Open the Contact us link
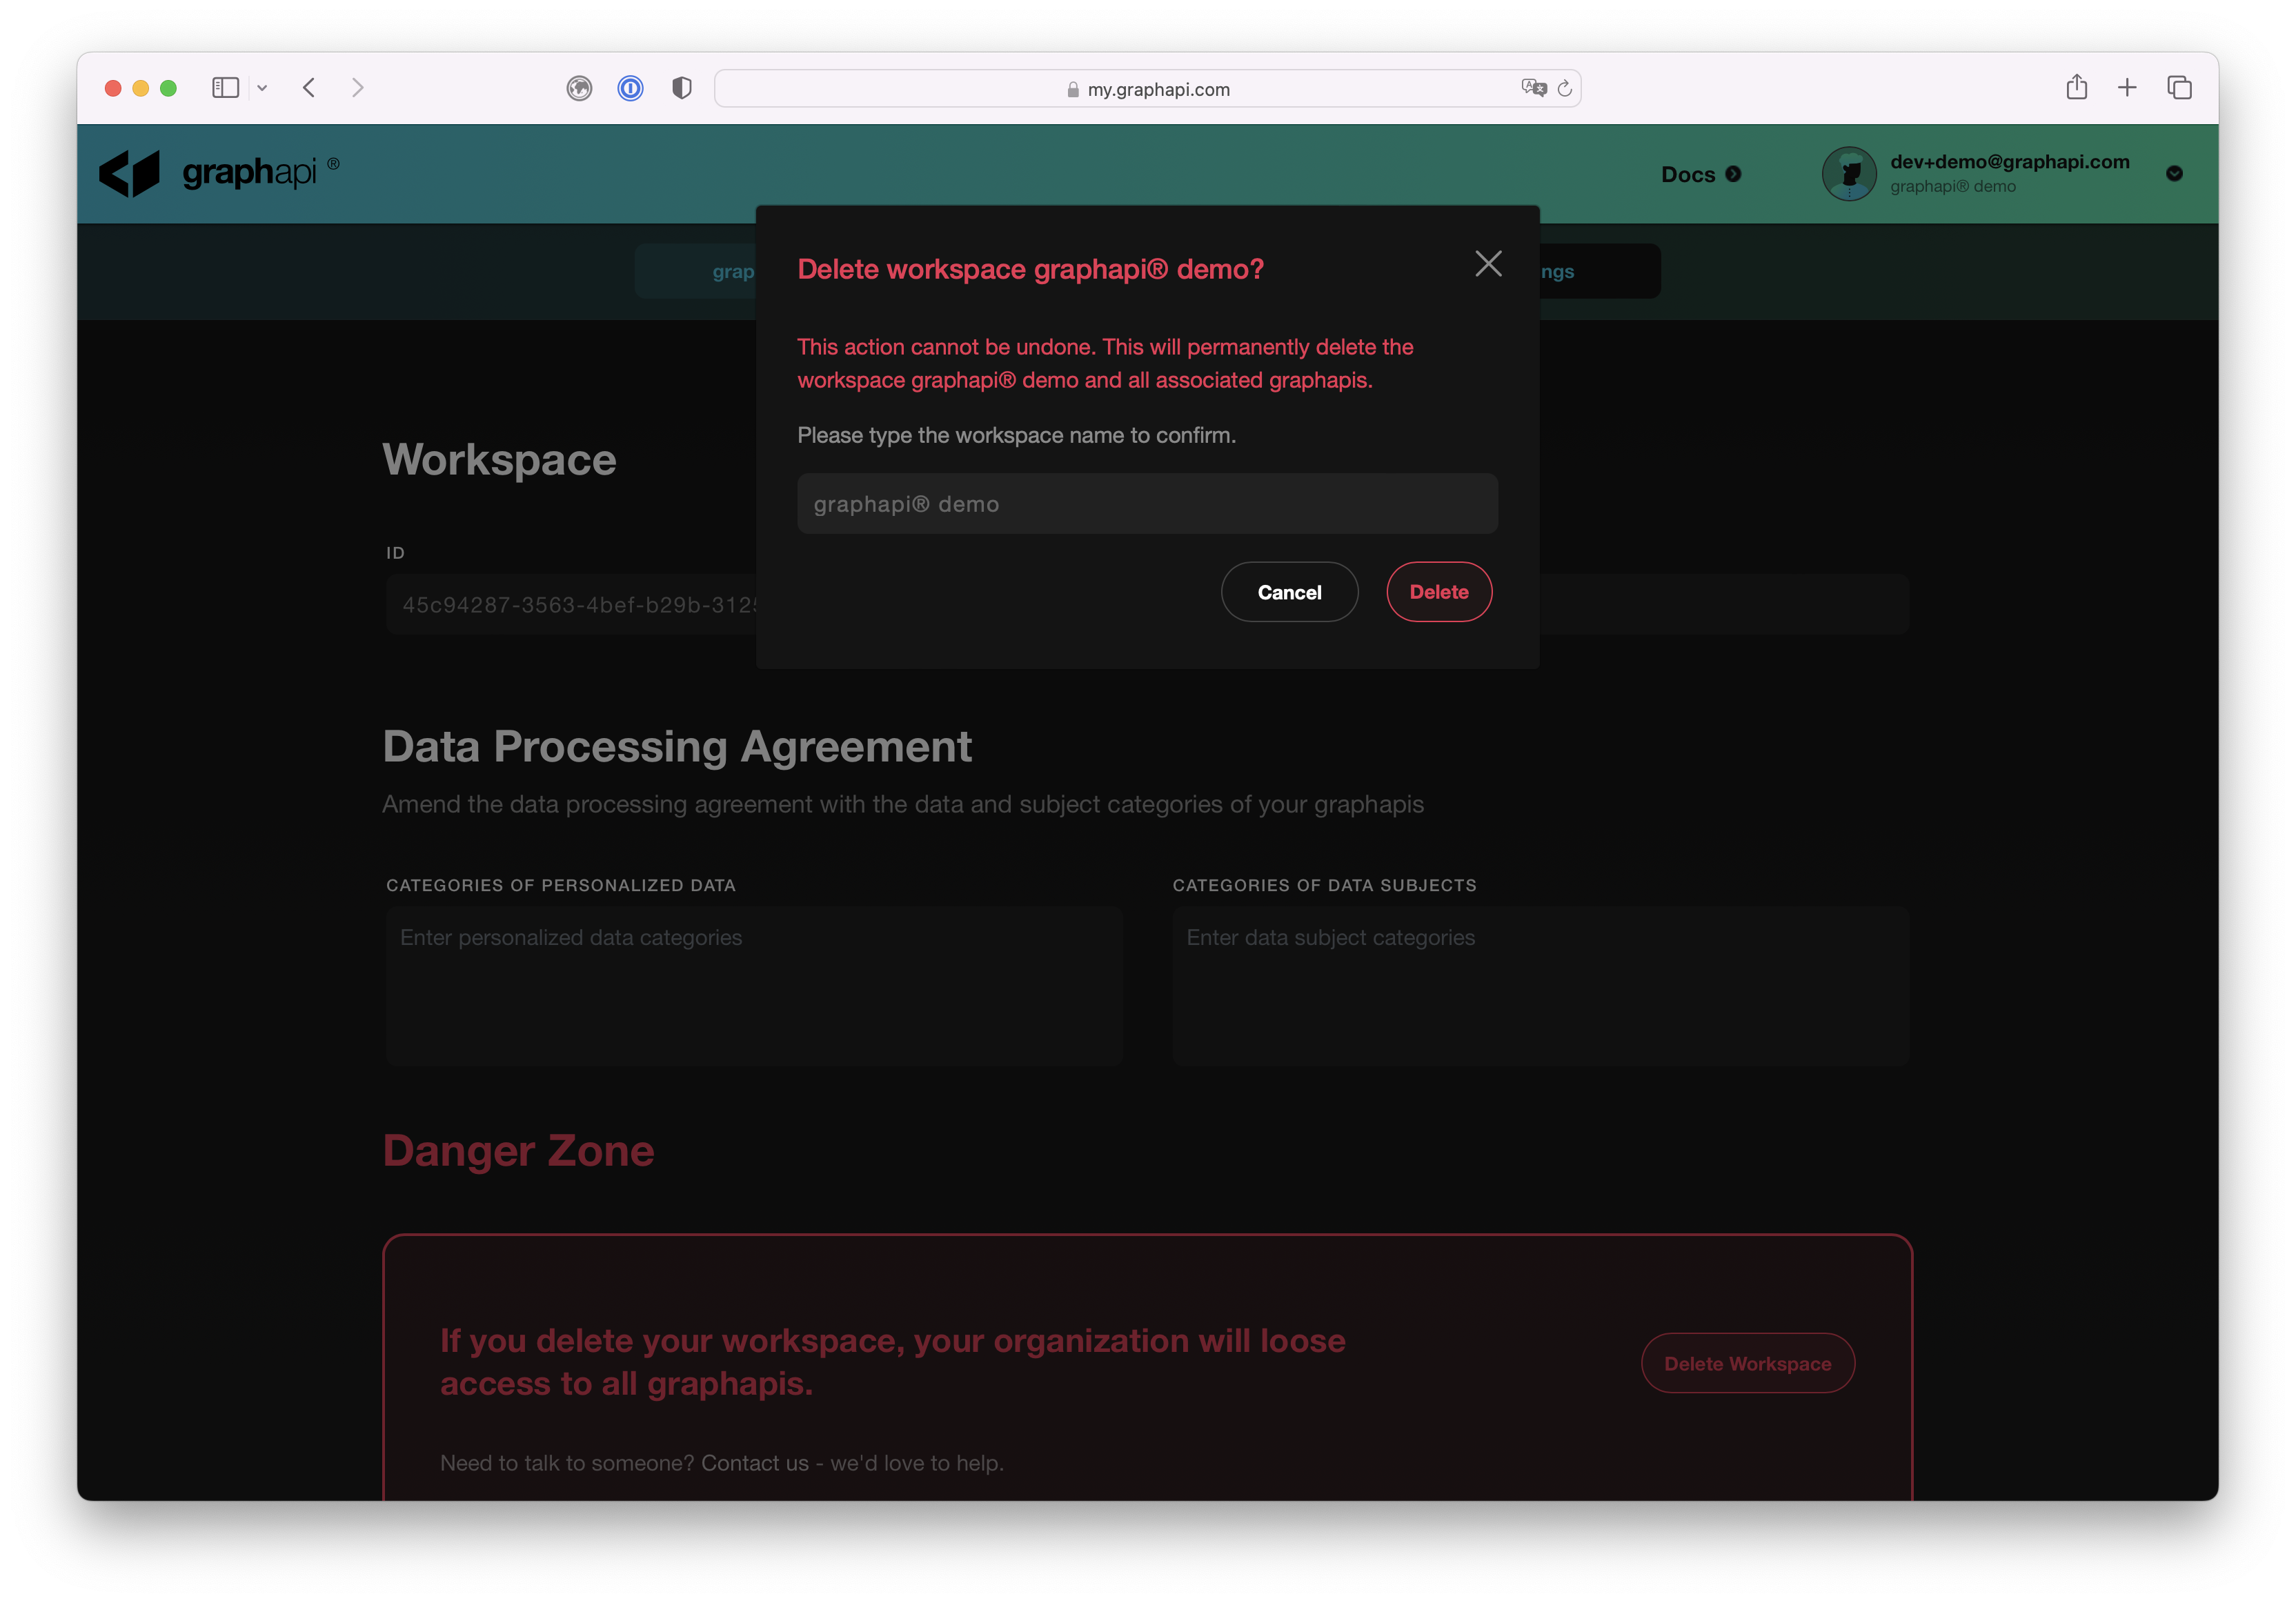The image size is (2296, 1603). pyautogui.click(x=755, y=1463)
